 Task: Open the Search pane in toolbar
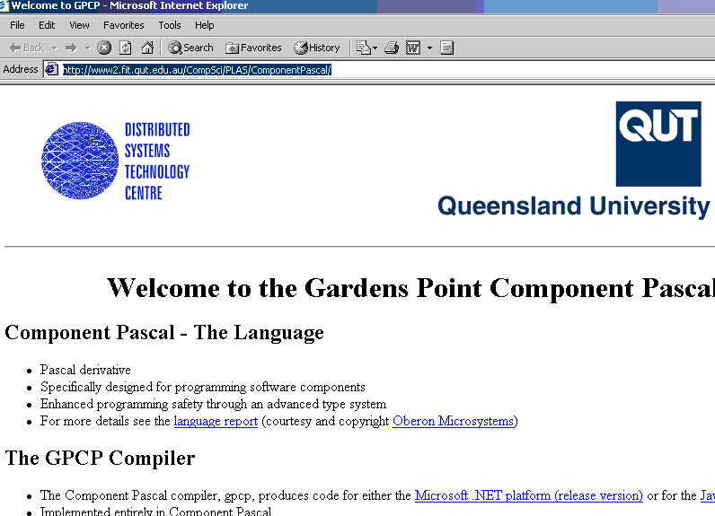coord(190,48)
